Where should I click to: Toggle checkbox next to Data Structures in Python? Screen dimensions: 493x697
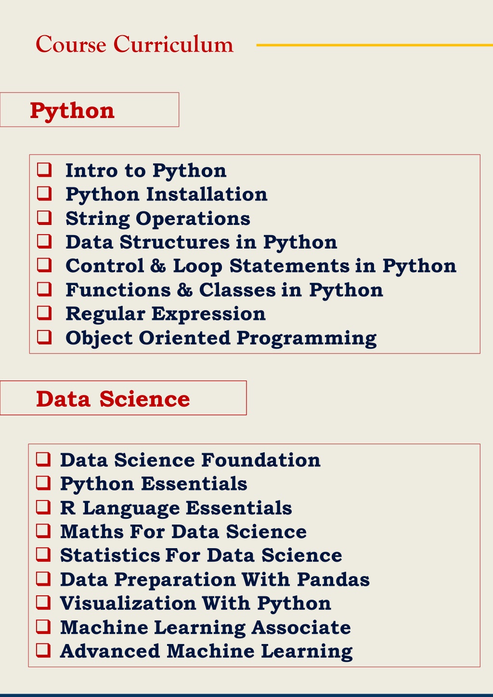point(44,241)
